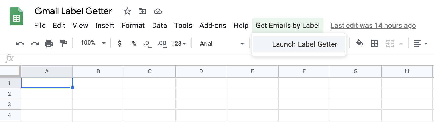This screenshot has width=434, height=122.
Task: Select column A header
Action: (47, 71)
